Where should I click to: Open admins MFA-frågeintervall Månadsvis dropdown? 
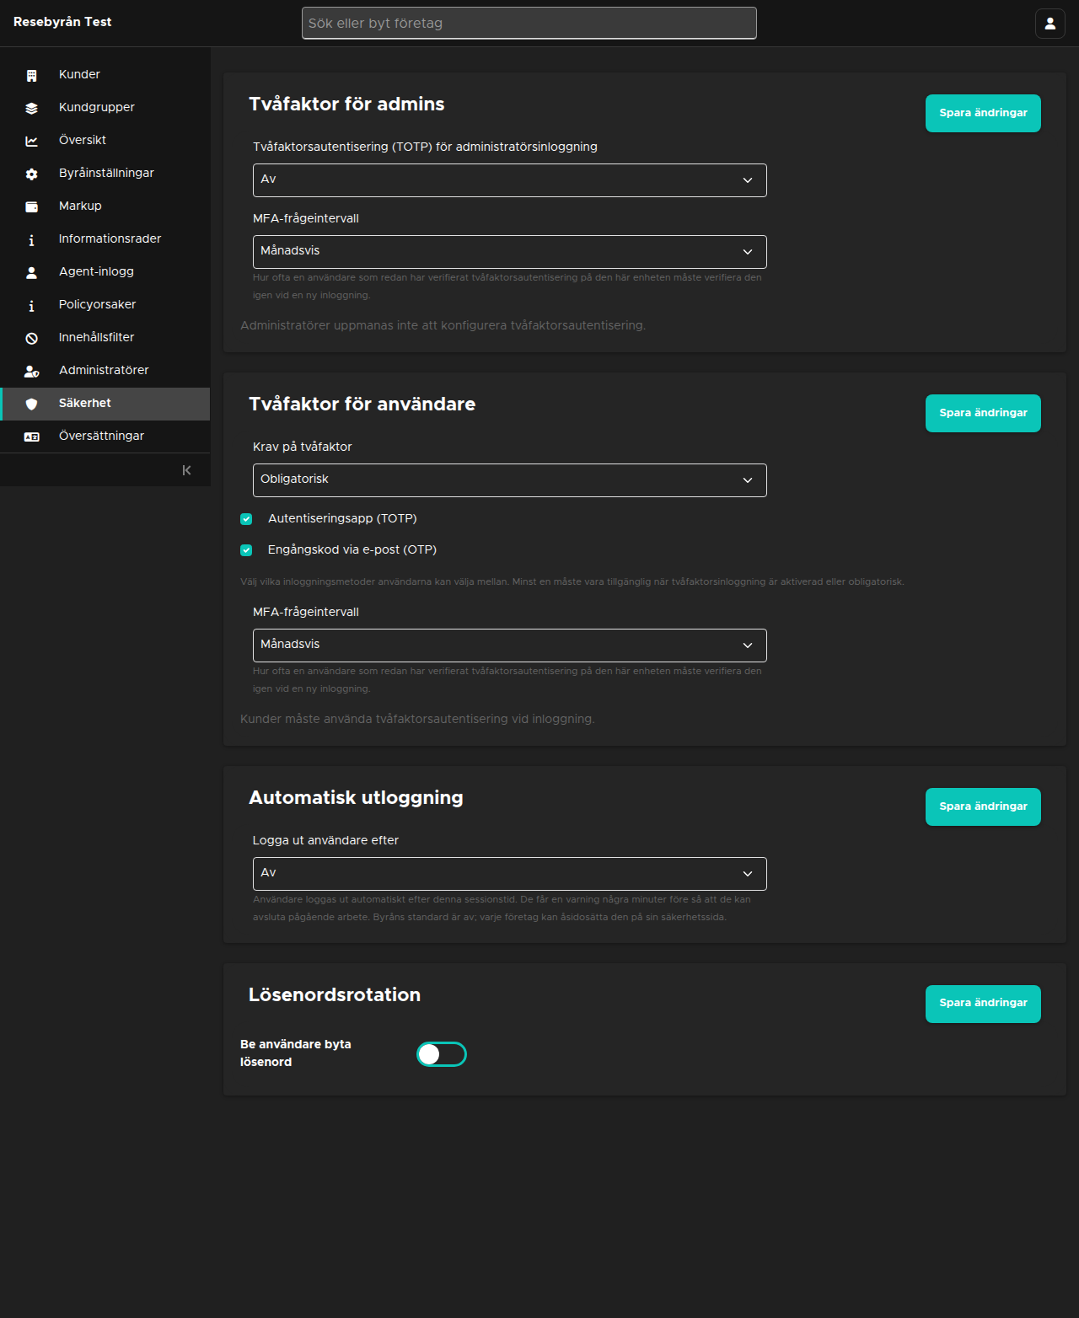(x=510, y=252)
